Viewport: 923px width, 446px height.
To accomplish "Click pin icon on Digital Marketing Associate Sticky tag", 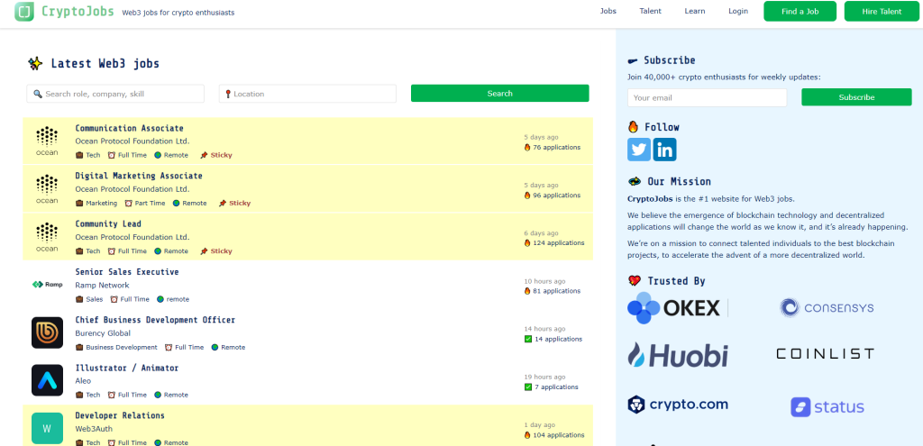I will pyautogui.click(x=223, y=203).
